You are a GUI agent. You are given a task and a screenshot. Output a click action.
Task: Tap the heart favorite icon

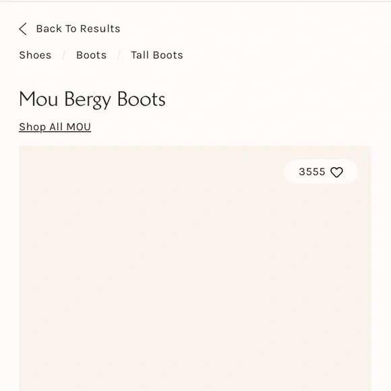tap(336, 172)
